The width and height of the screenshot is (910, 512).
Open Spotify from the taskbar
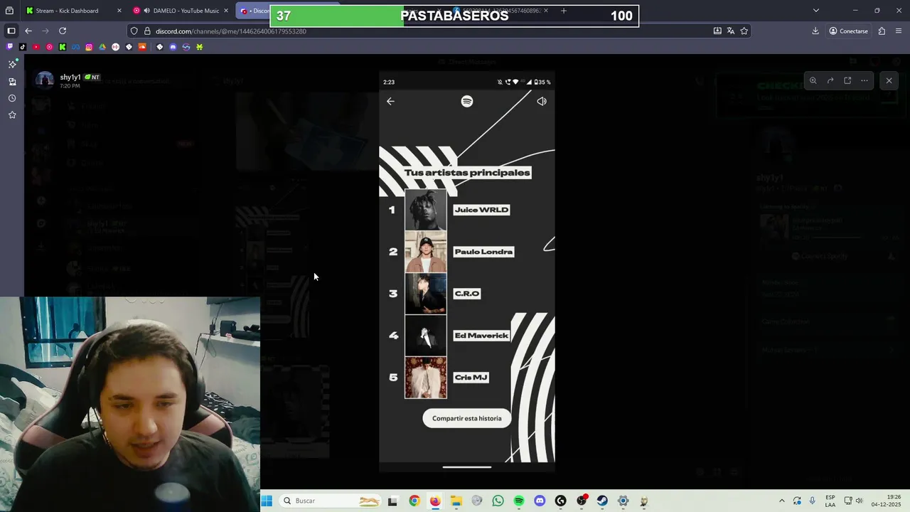tap(519, 501)
